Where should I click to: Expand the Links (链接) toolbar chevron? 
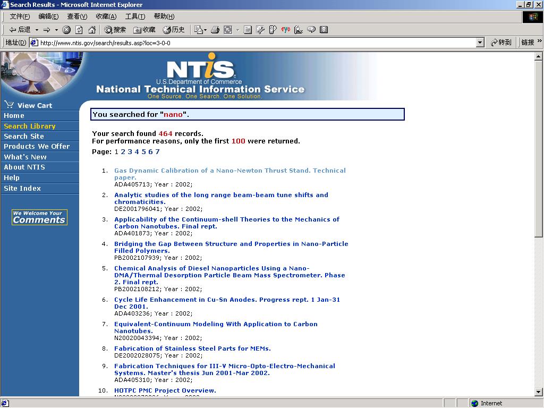(x=540, y=41)
